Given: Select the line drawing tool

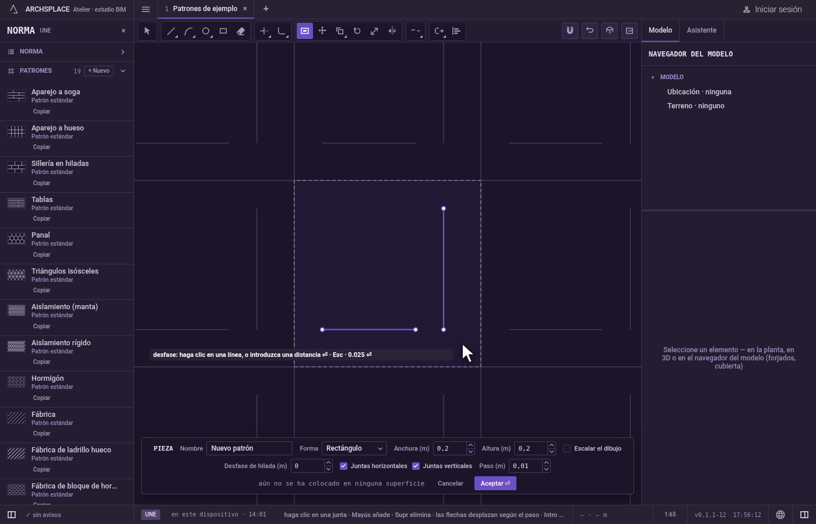Looking at the screenshot, I should (171, 31).
